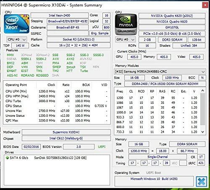This screenshot has width=210, height=190.
Task: Click the Intel Xeon logo image
Action: (16, 24)
